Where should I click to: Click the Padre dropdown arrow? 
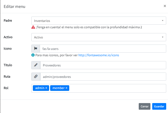tap(162, 21)
